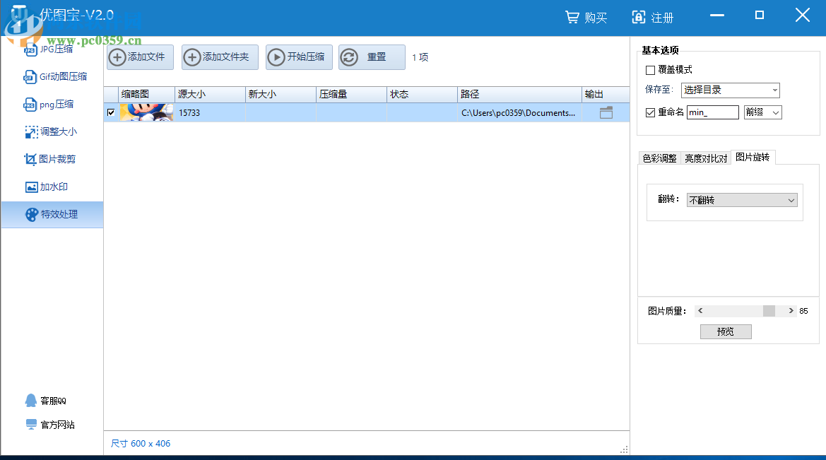The height and width of the screenshot is (460, 826).
Task: Open the 官方网站 official website
Action: pyautogui.click(x=50, y=425)
